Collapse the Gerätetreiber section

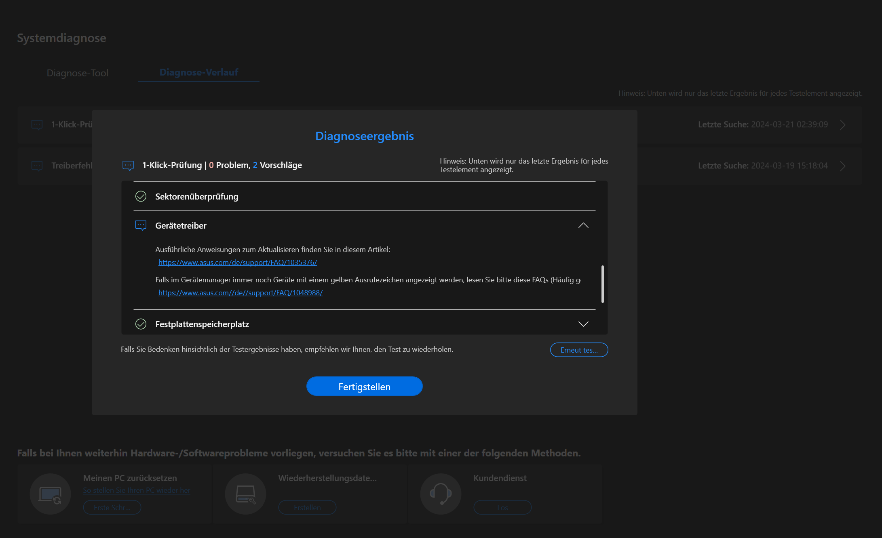pyautogui.click(x=583, y=225)
